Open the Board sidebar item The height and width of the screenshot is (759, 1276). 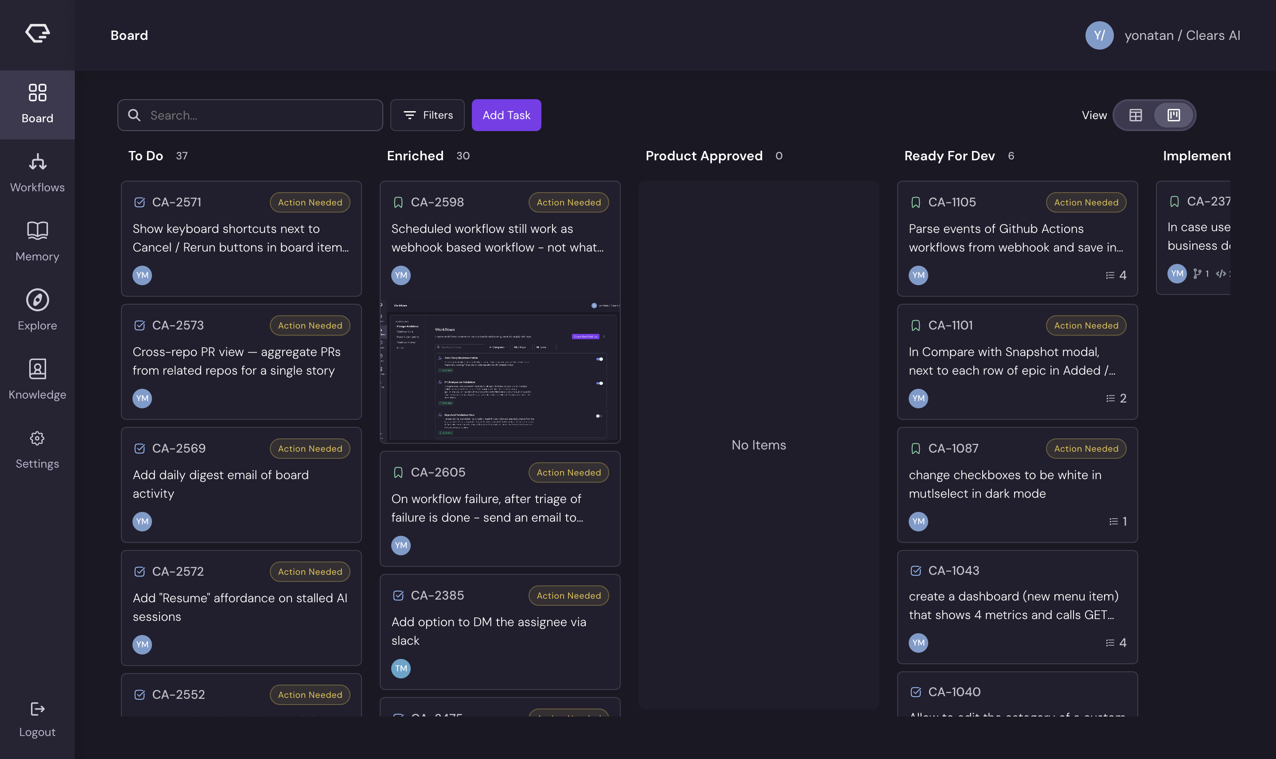tap(37, 105)
